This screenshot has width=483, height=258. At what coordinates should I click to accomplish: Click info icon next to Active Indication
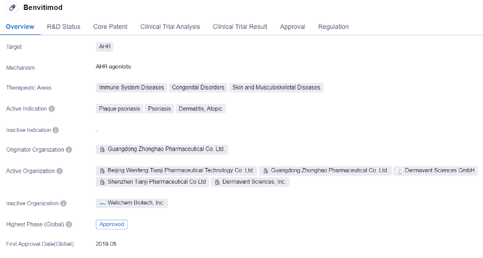pos(52,109)
